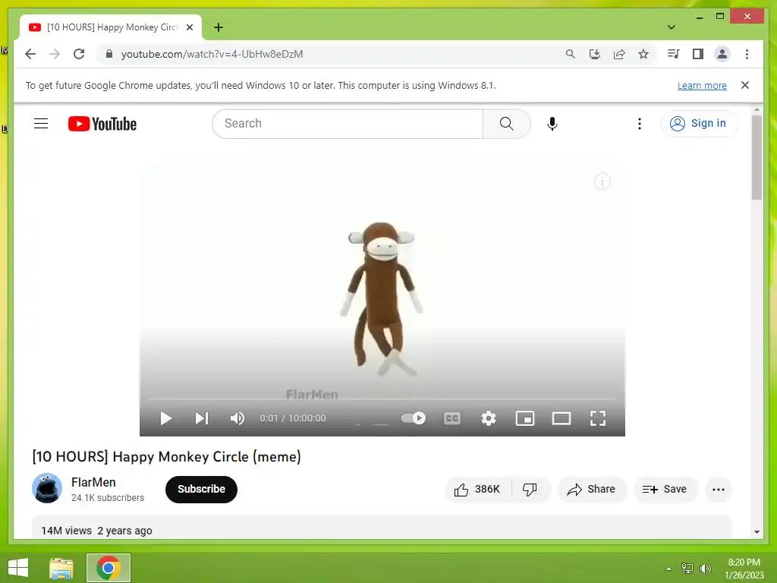Open network tray icon
Screen dimensions: 777x583
[x=687, y=569]
